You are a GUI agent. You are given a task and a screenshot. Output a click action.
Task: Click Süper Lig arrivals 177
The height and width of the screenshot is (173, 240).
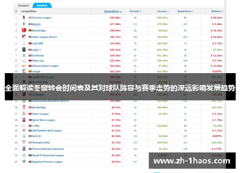(x=135, y=61)
